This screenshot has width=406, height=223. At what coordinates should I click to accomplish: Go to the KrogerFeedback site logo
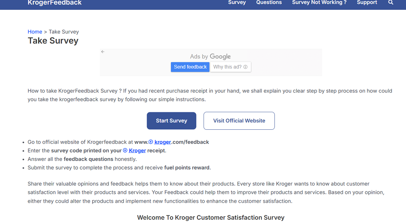[x=54, y=3]
